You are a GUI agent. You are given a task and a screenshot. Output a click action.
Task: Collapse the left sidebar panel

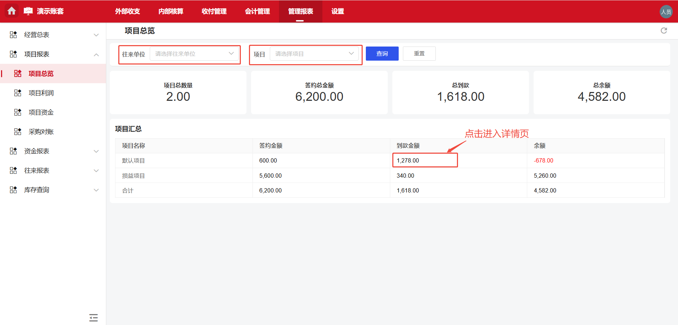(x=93, y=318)
